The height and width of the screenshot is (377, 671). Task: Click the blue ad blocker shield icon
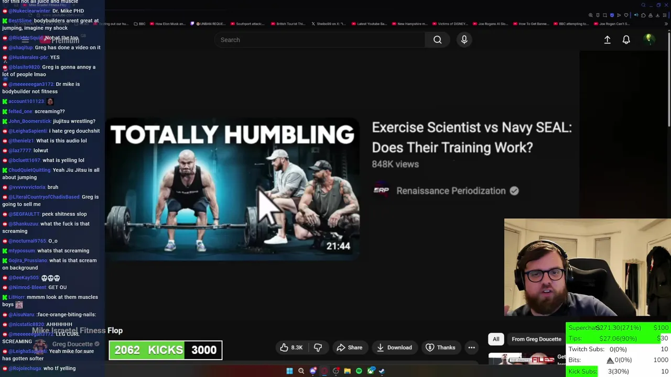pos(612,15)
